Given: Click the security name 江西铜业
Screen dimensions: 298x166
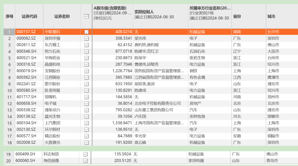Looking at the screenshot, I should point(53,77).
